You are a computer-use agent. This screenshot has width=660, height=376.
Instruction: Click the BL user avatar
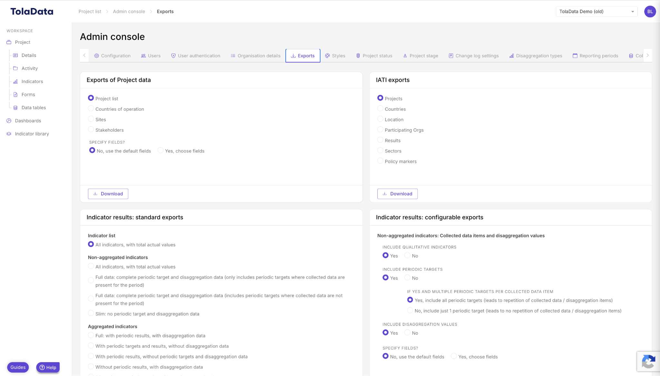(x=650, y=12)
